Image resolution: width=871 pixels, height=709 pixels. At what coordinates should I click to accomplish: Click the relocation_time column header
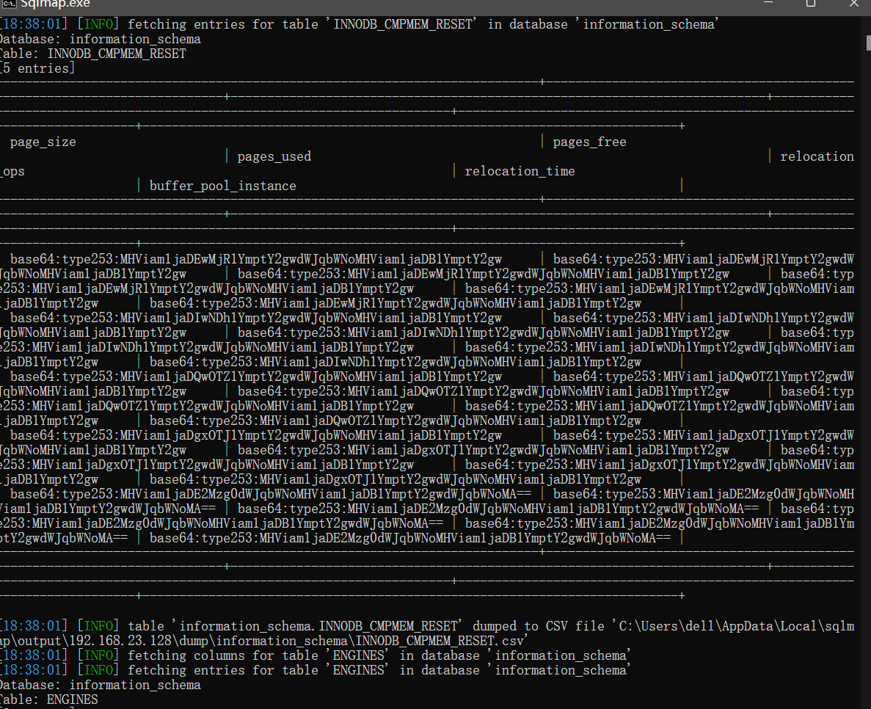click(x=520, y=171)
